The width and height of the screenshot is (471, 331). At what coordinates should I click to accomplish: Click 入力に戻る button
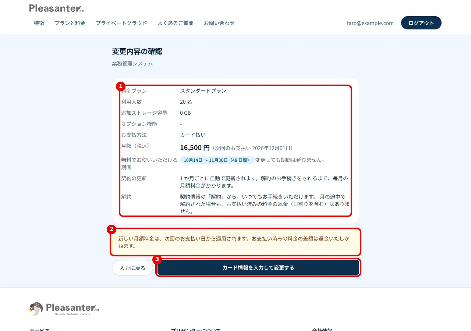click(x=132, y=268)
